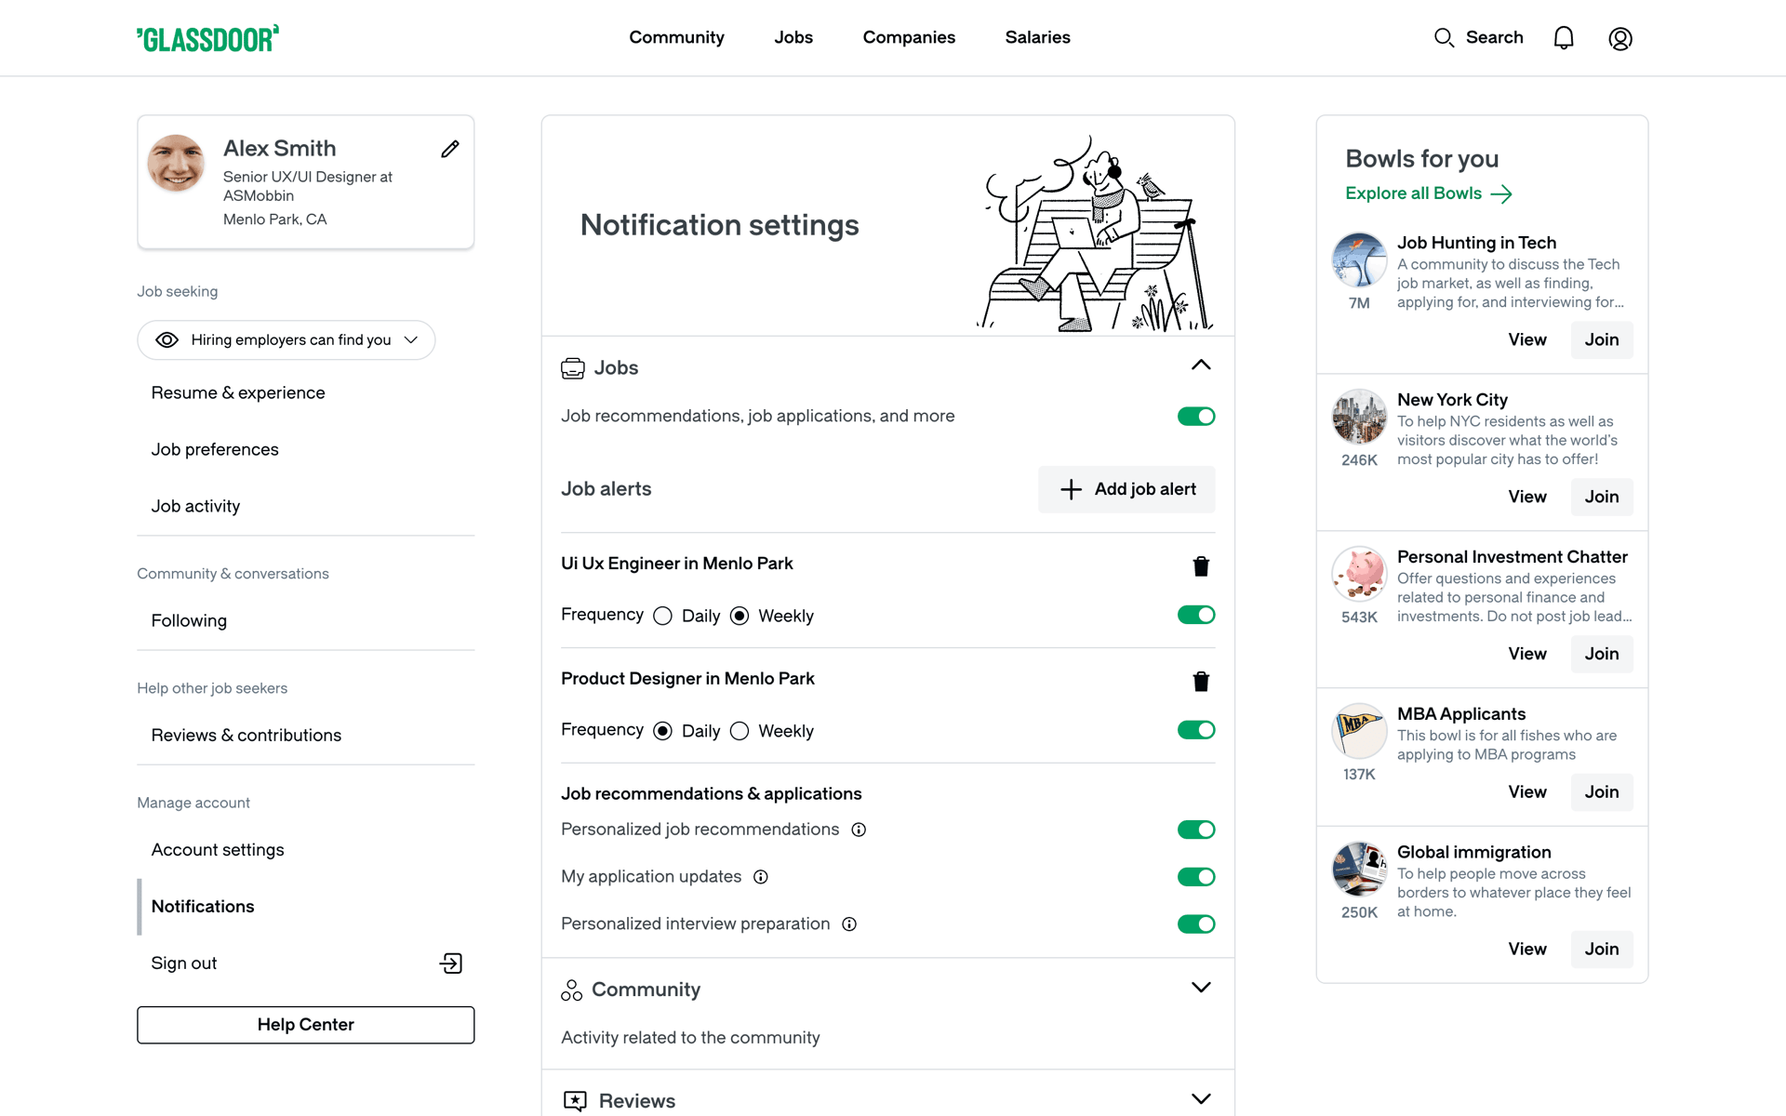Open MBA Applicants bowl avatar

(x=1359, y=731)
